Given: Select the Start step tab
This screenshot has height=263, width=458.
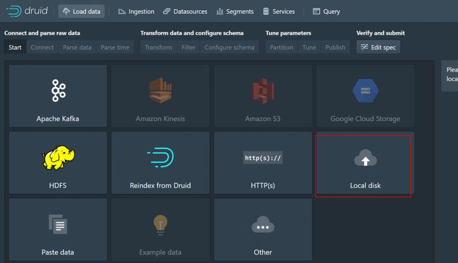Looking at the screenshot, I should (15, 47).
